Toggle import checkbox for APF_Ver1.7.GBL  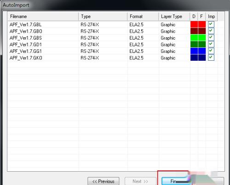[211, 24]
